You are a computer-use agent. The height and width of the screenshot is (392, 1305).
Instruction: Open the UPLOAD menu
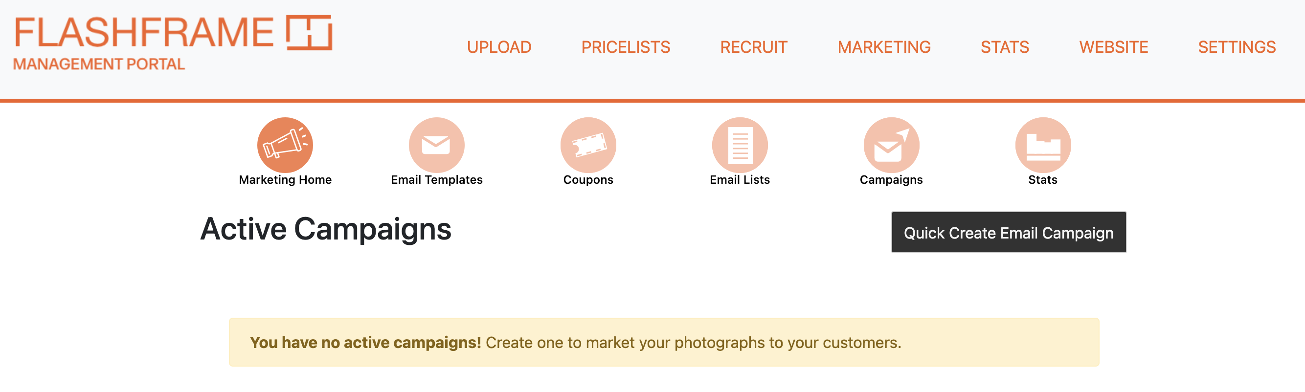(x=499, y=47)
